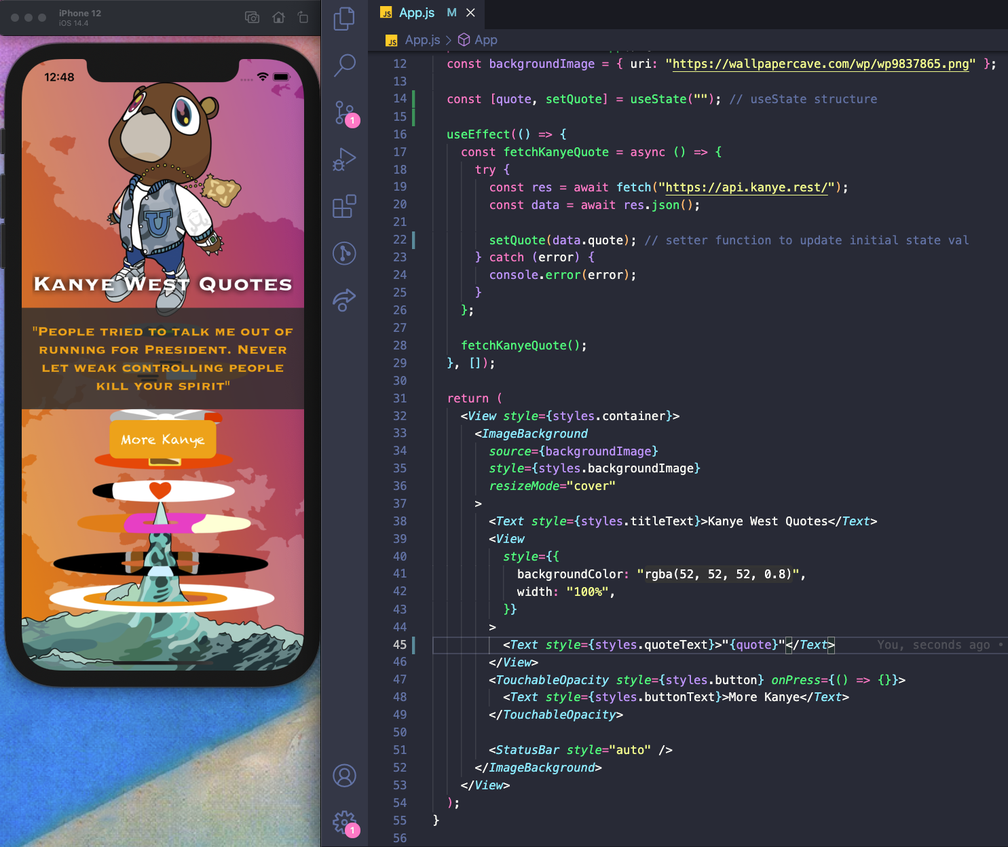This screenshot has width=1008, height=847.
Task: Click the quote text in the simulator
Action: (x=163, y=358)
